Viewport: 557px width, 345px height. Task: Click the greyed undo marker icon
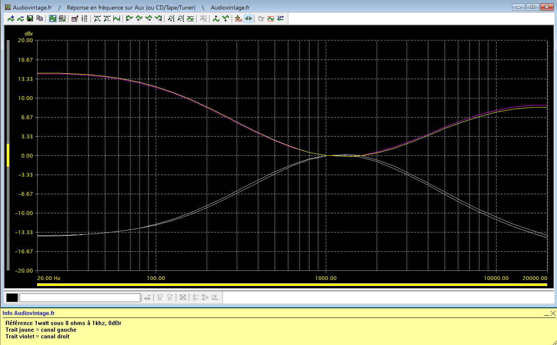pyautogui.click(x=160, y=297)
